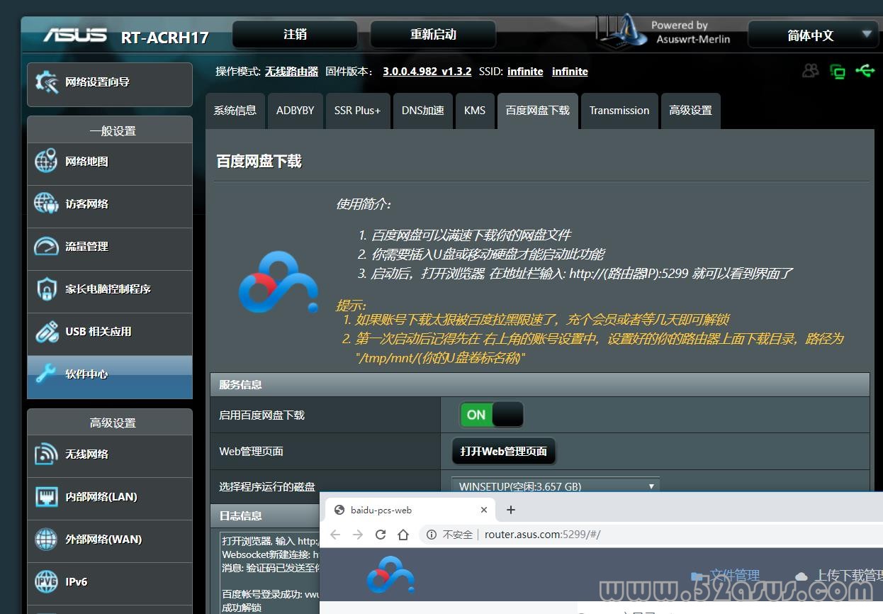Viewport: 883px width, 614px height.
Task: Click the 使用简介: heading text
Action: pos(363,204)
